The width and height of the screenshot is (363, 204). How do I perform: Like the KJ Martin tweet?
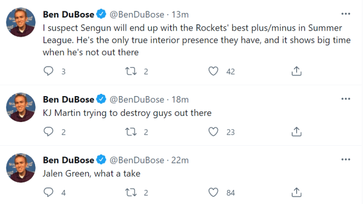pyautogui.click(x=213, y=132)
